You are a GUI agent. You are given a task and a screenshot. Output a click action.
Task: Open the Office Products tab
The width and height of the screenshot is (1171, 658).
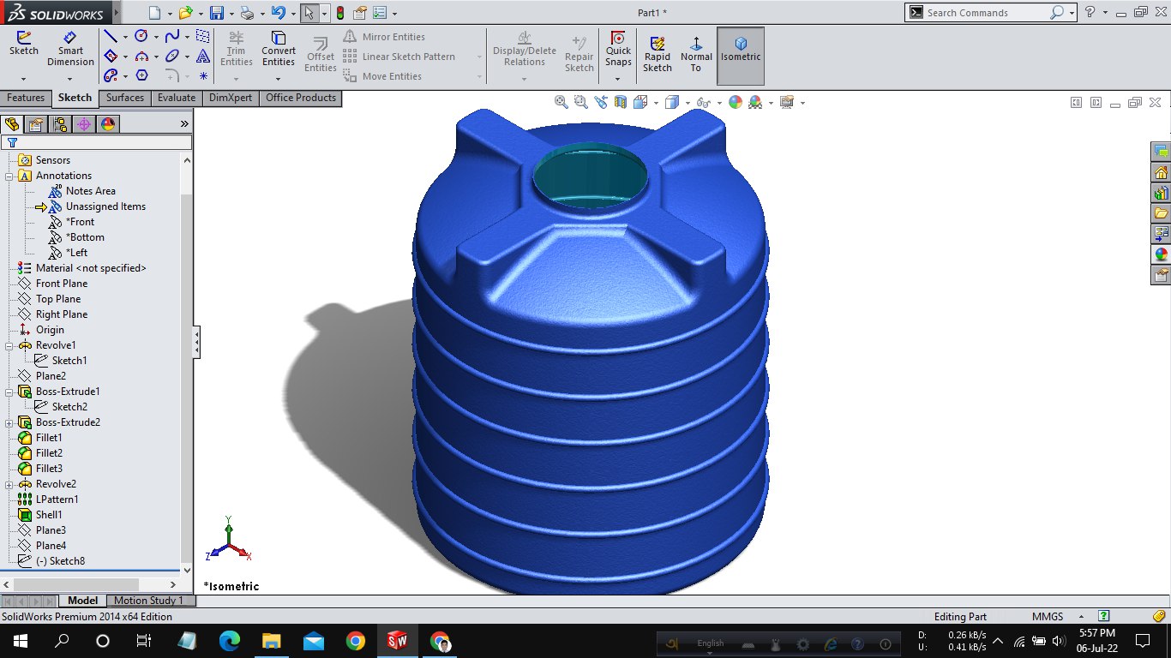click(x=301, y=98)
